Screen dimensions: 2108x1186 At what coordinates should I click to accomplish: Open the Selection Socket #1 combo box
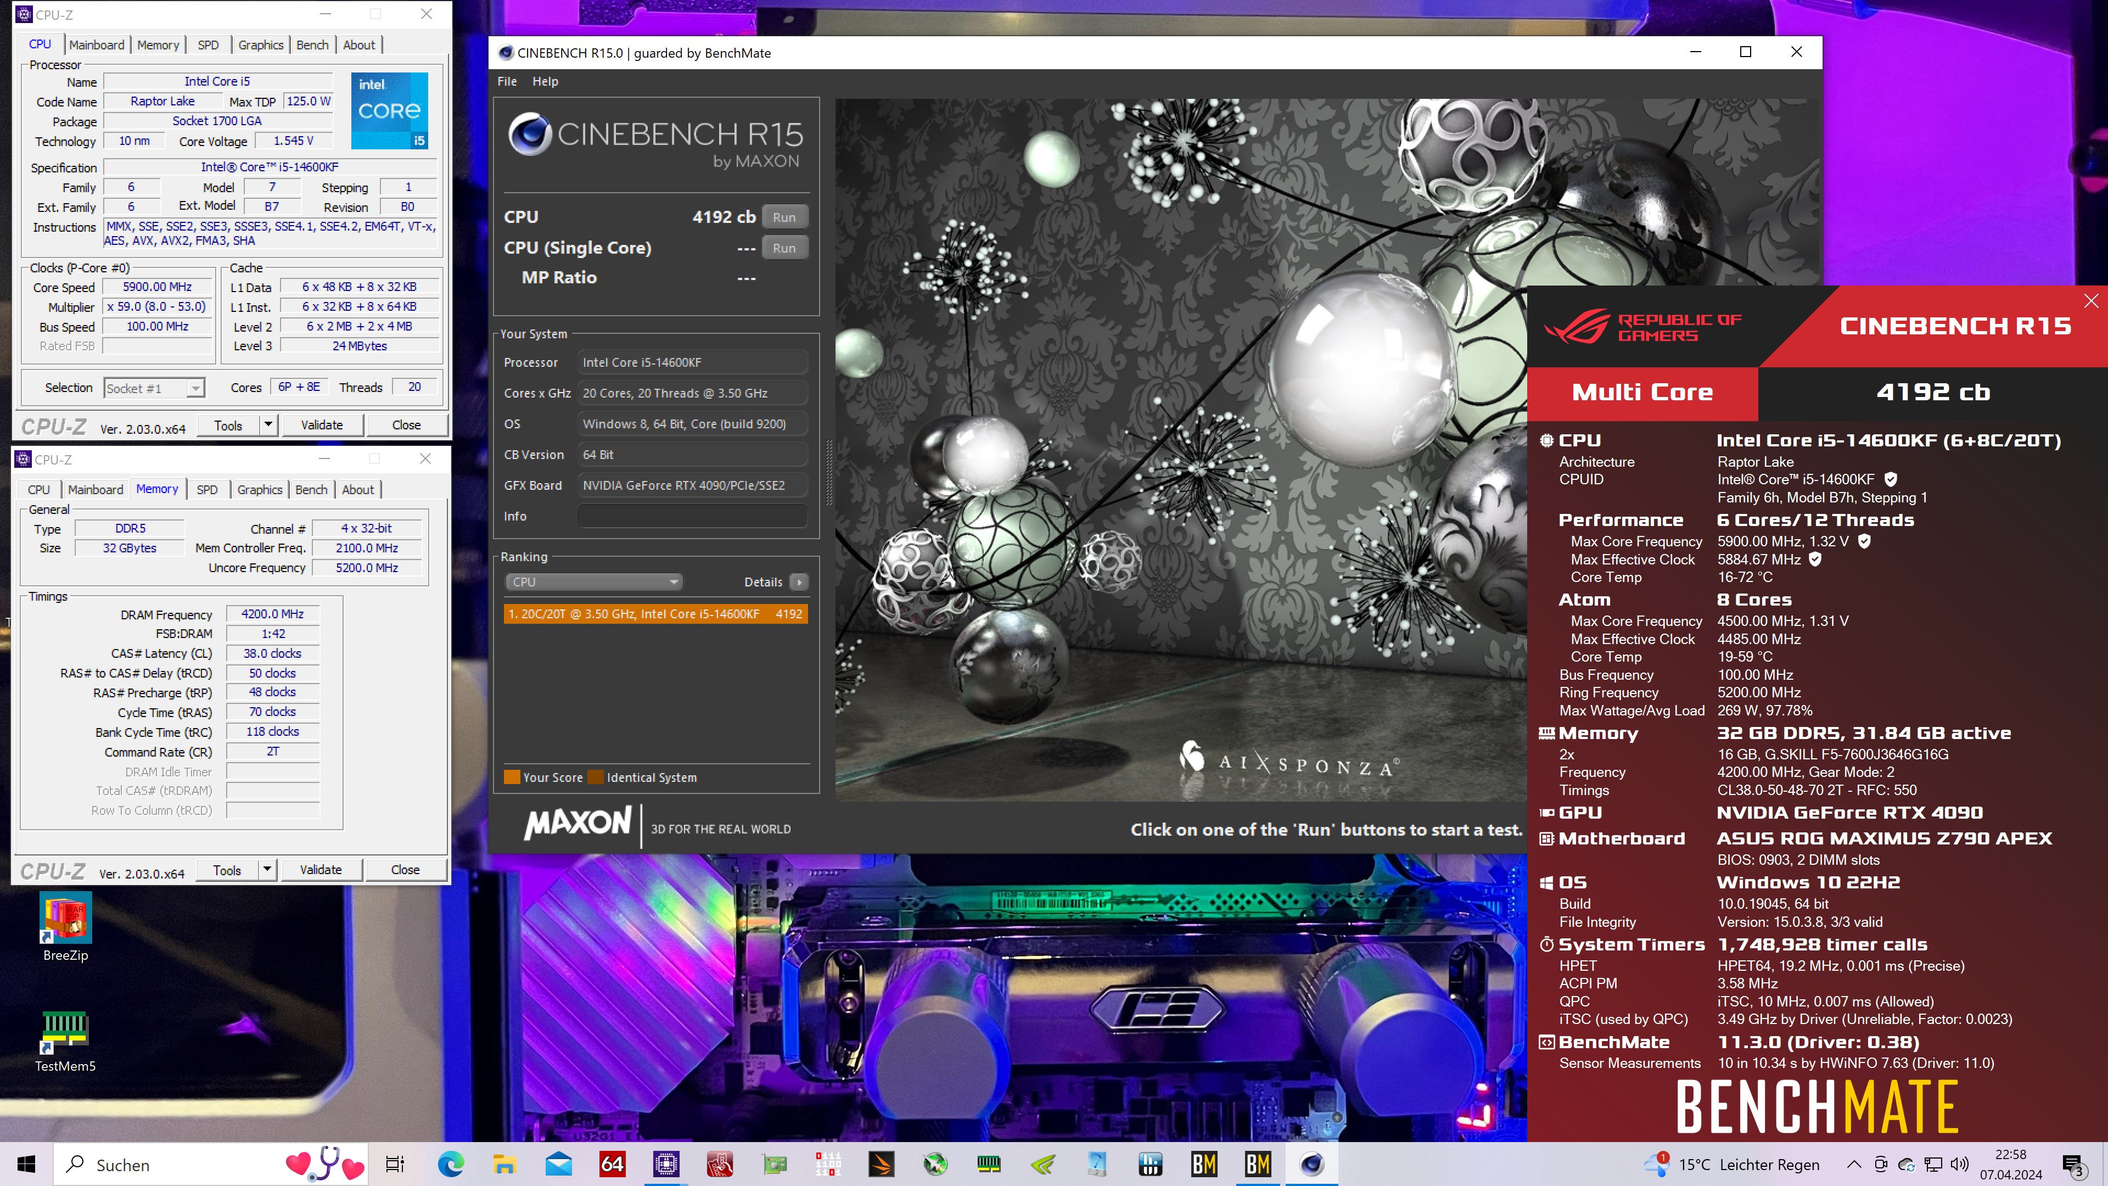[x=154, y=388]
